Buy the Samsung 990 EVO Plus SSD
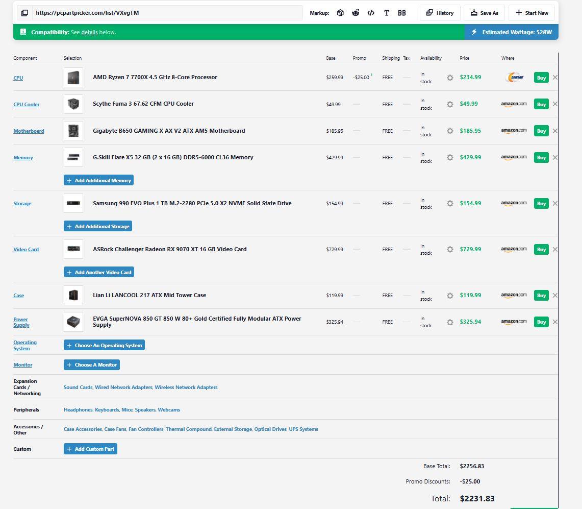The height and width of the screenshot is (509, 582). pos(541,204)
